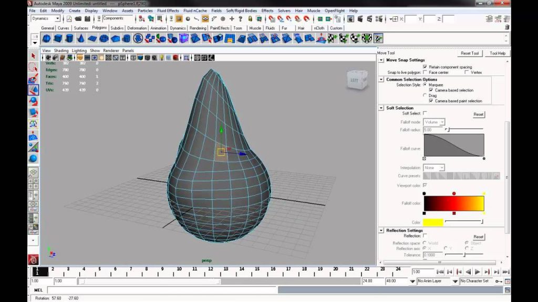Select the arrow Select tool in the toolbox

coord(33,56)
